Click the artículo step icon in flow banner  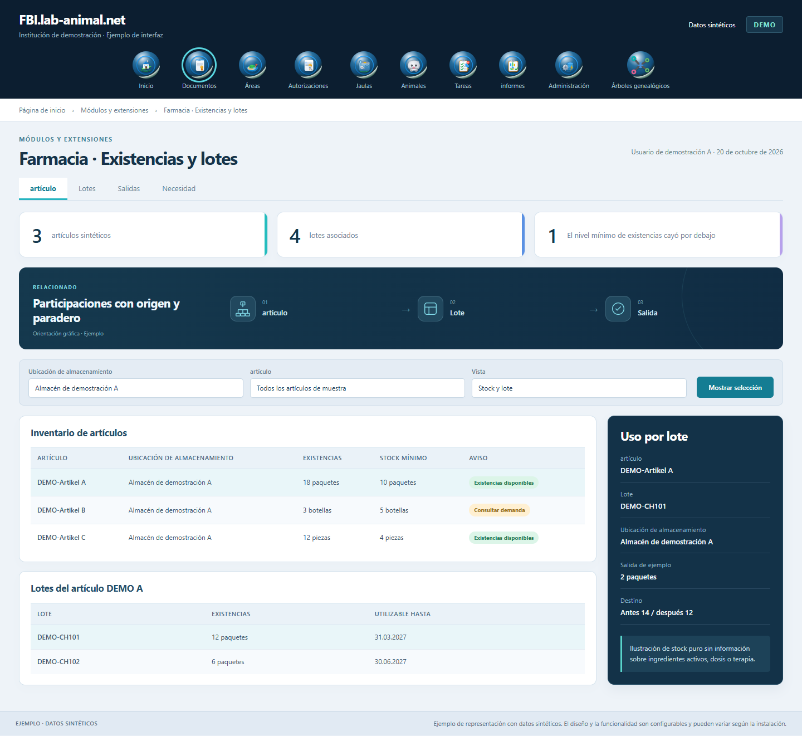coord(243,309)
